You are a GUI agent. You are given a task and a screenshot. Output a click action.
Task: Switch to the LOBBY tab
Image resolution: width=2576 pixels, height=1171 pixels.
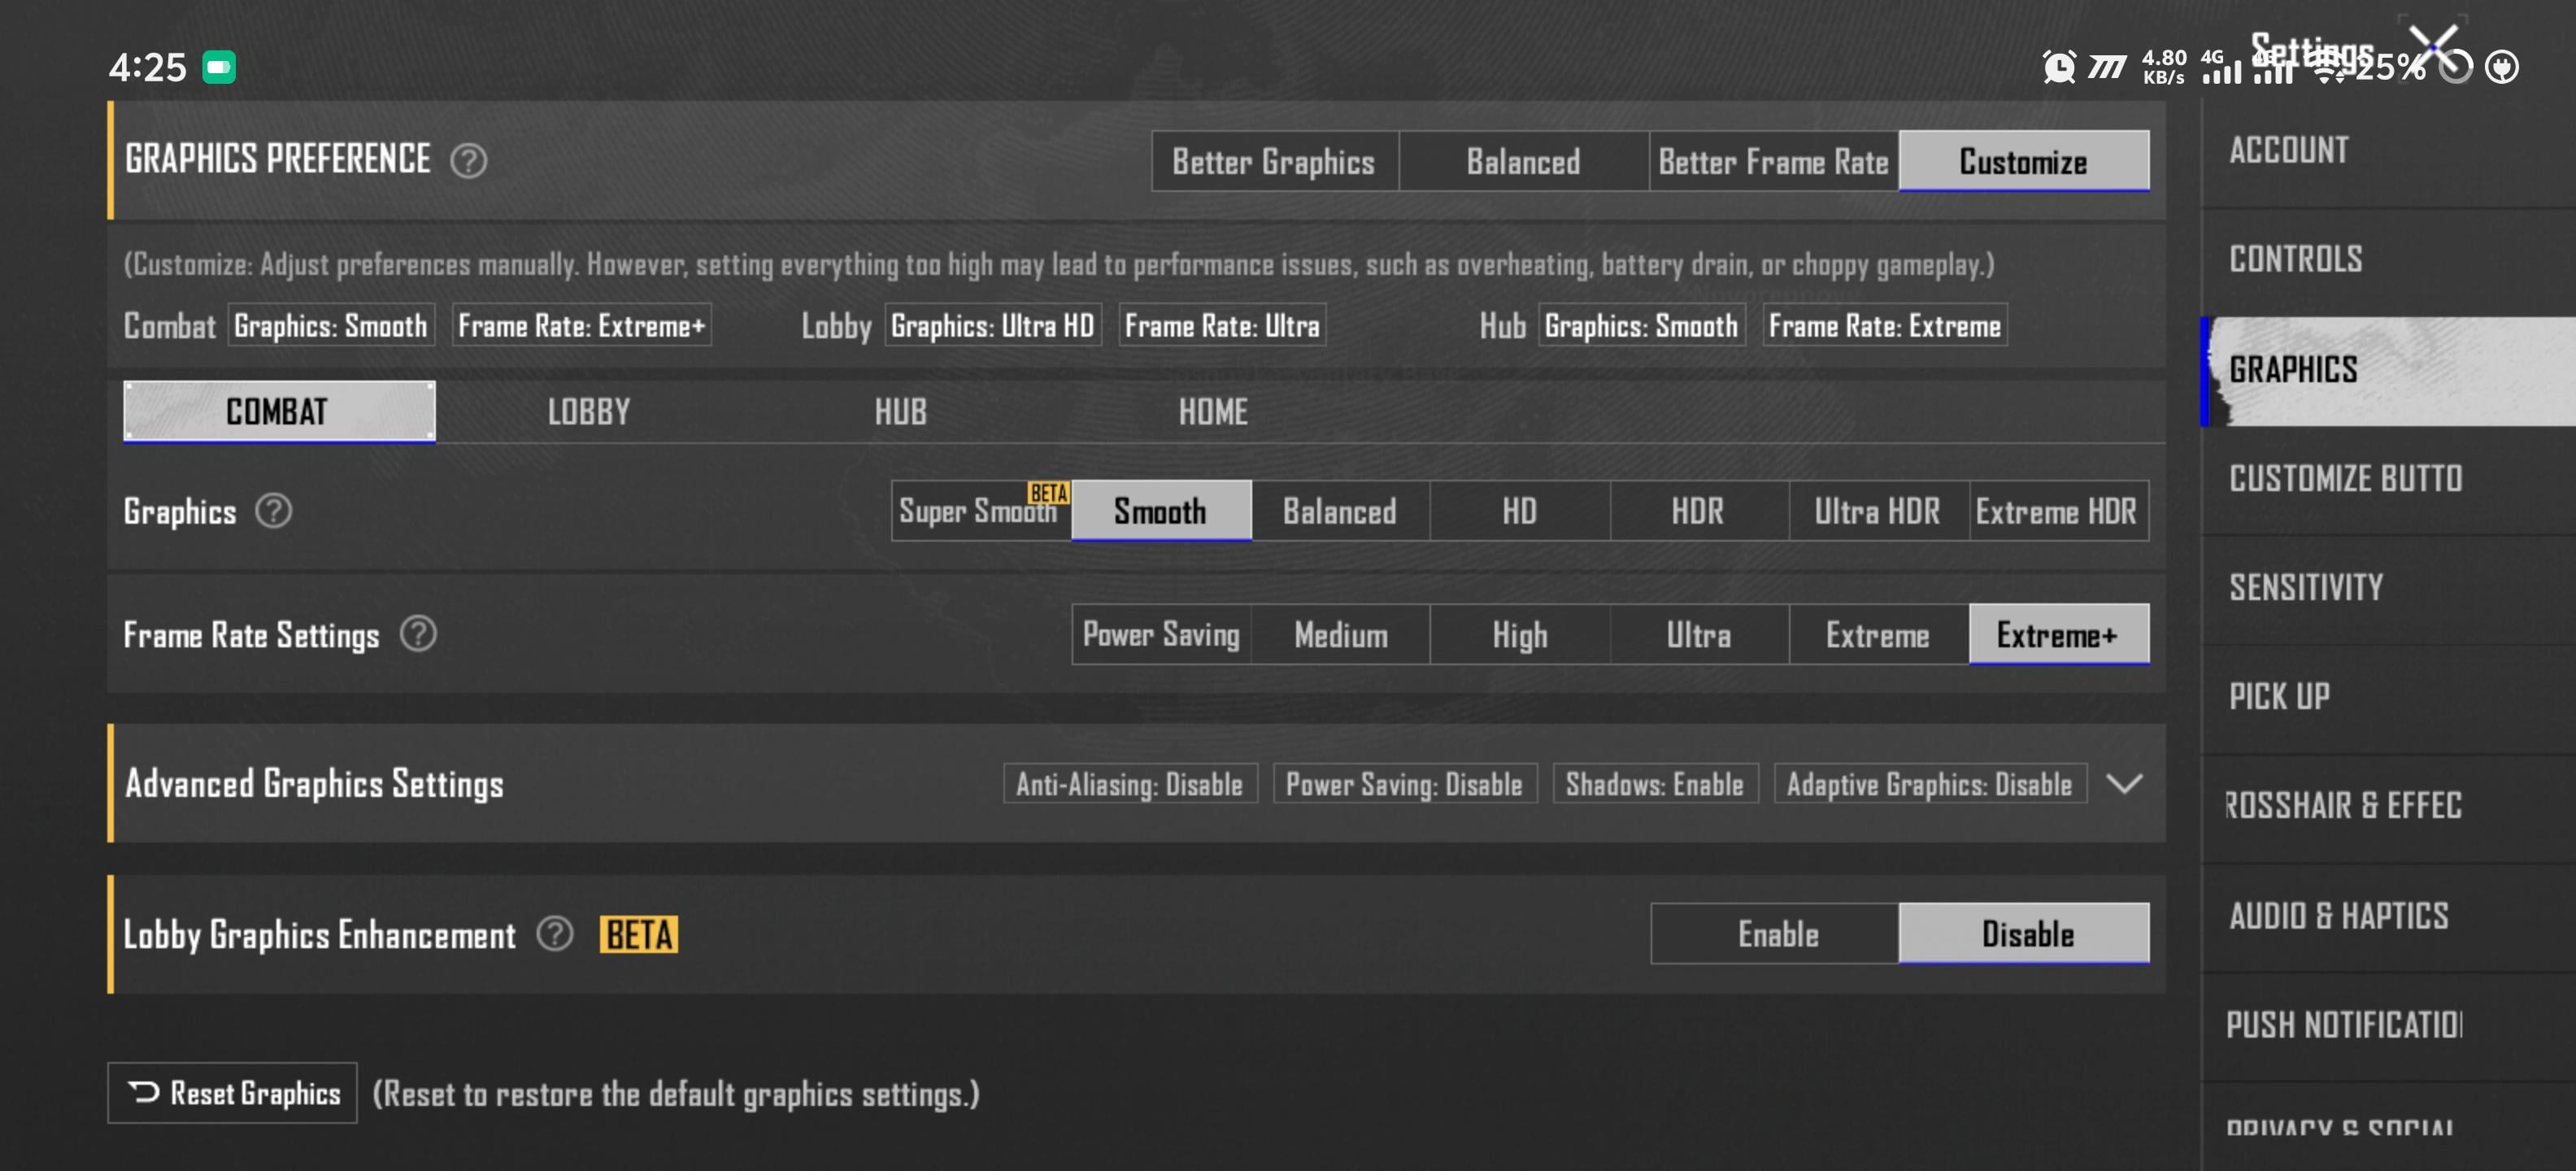(589, 412)
